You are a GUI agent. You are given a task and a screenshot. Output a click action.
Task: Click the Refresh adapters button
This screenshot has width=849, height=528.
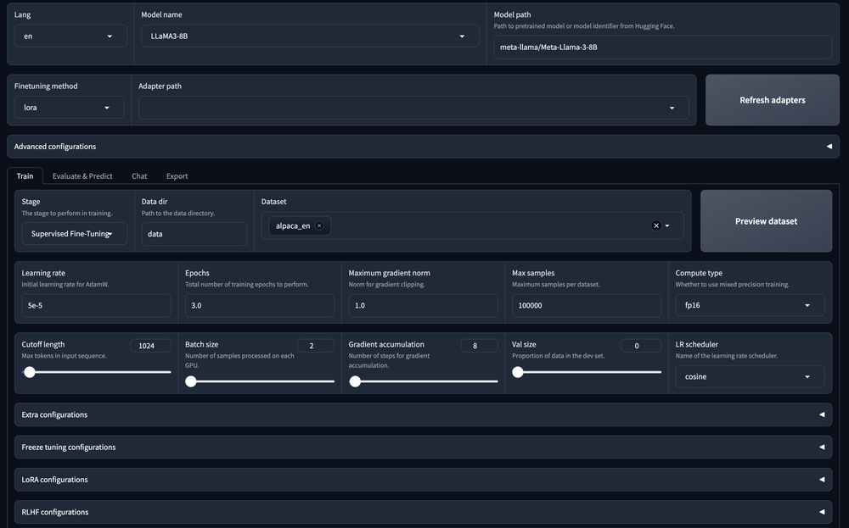tap(772, 100)
